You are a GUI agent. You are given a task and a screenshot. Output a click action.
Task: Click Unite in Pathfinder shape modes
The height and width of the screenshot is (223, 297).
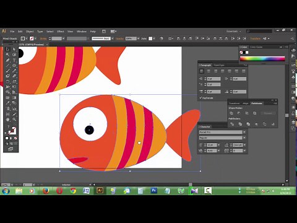point(231,113)
